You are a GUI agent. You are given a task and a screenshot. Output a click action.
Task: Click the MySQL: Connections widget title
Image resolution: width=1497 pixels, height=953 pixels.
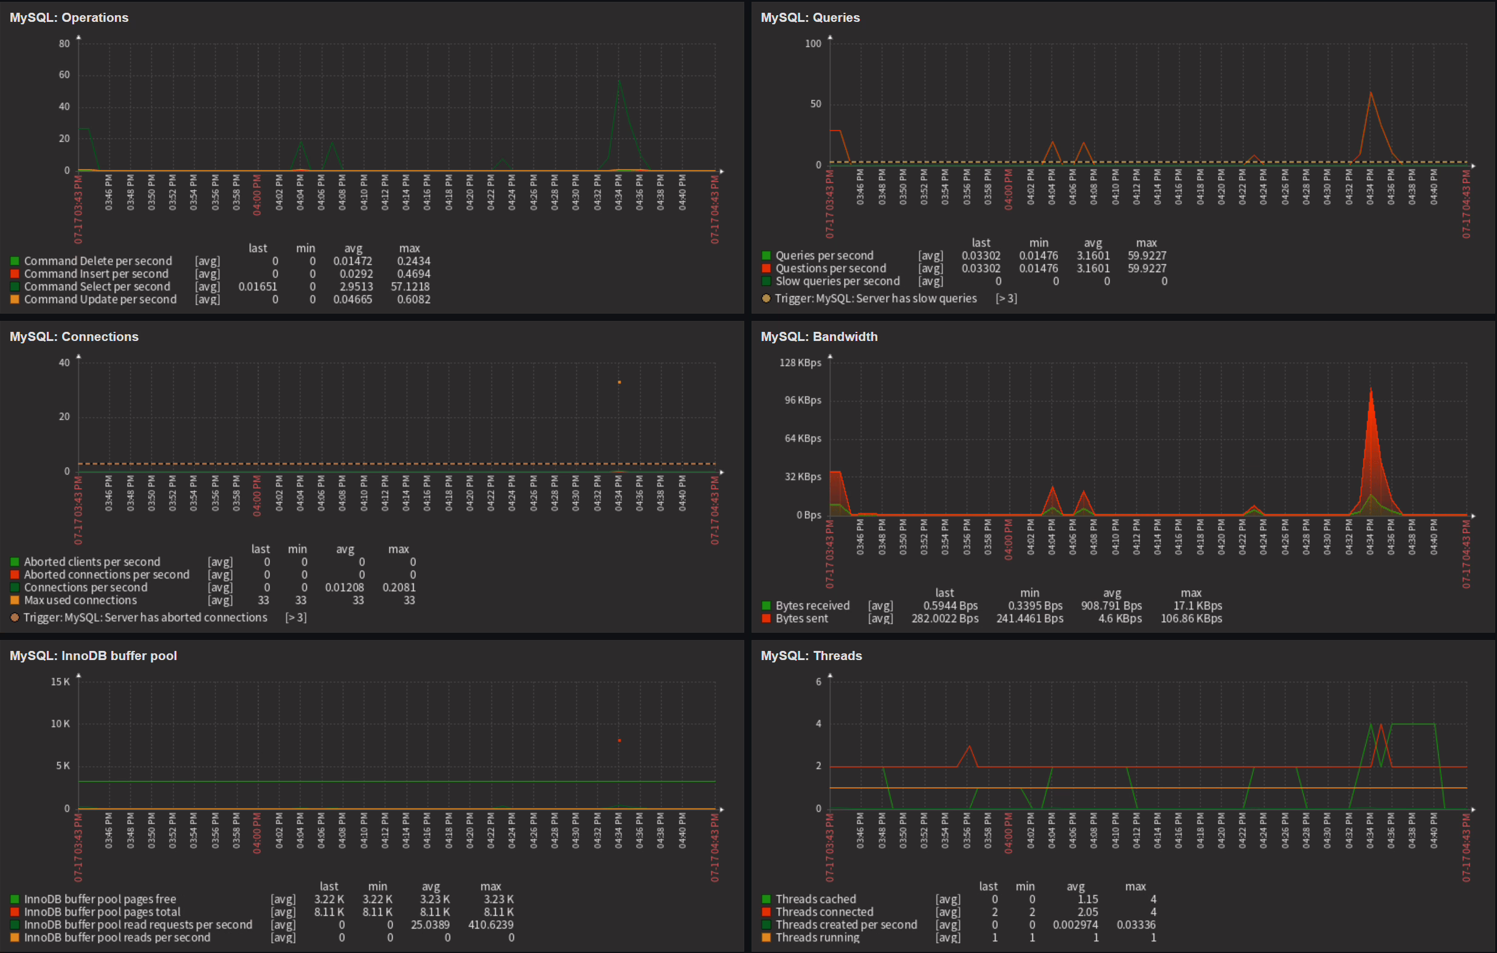(74, 337)
